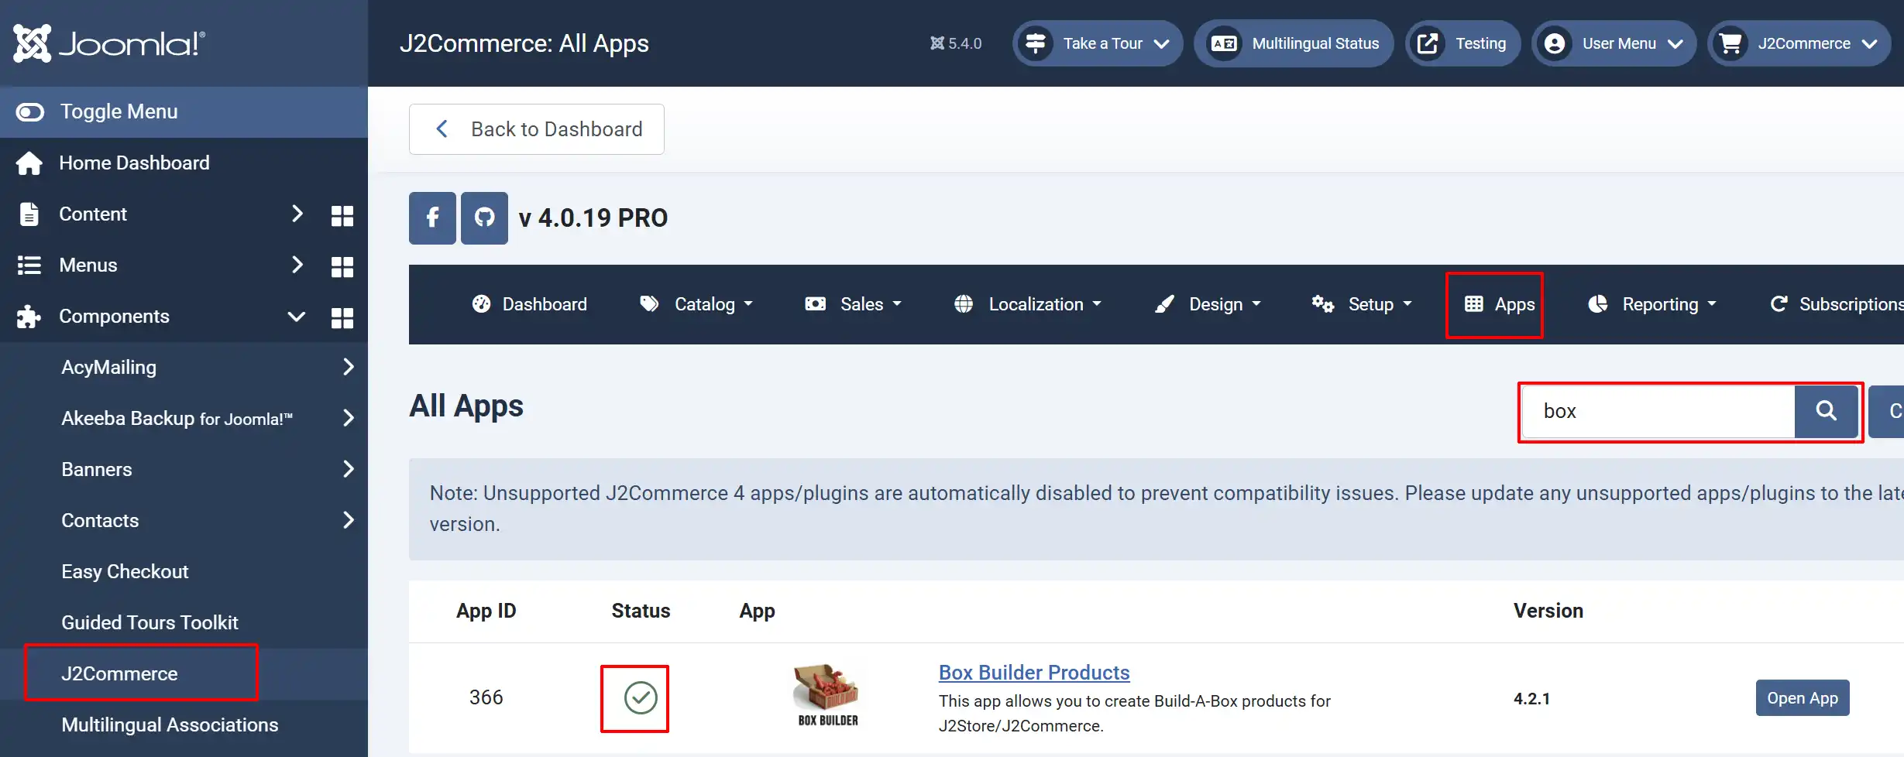The image size is (1904, 757).
Task: Expand the Content sidebar menu chevron
Action: tap(297, 214)
